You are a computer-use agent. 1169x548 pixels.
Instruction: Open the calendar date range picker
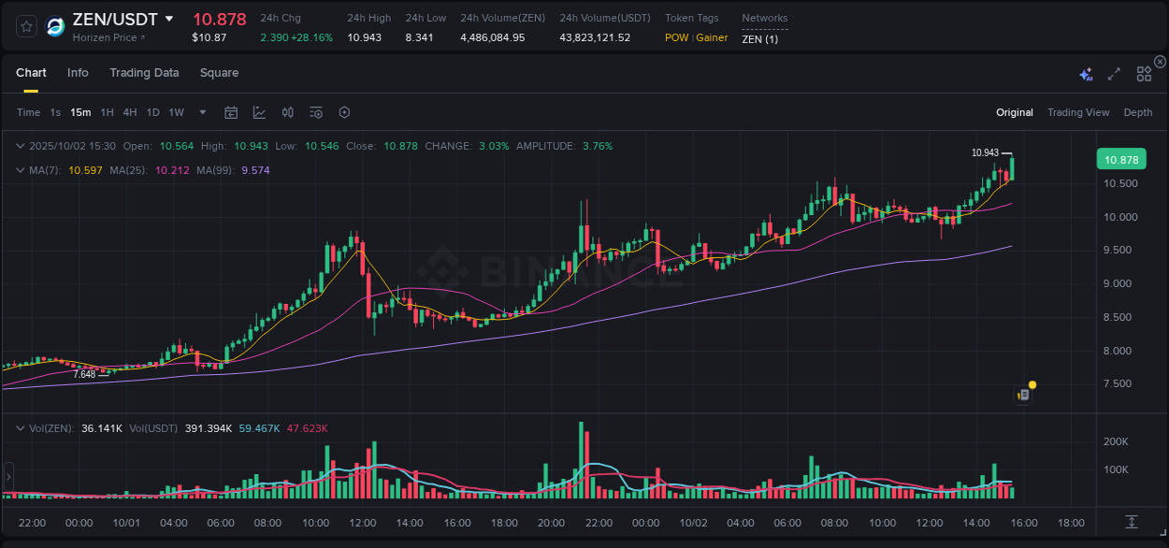(x=231, y=112)
